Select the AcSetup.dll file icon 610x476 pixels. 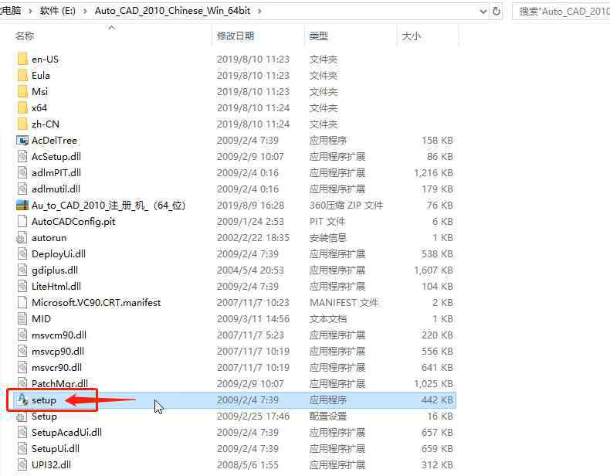click(x=22, y=156)
